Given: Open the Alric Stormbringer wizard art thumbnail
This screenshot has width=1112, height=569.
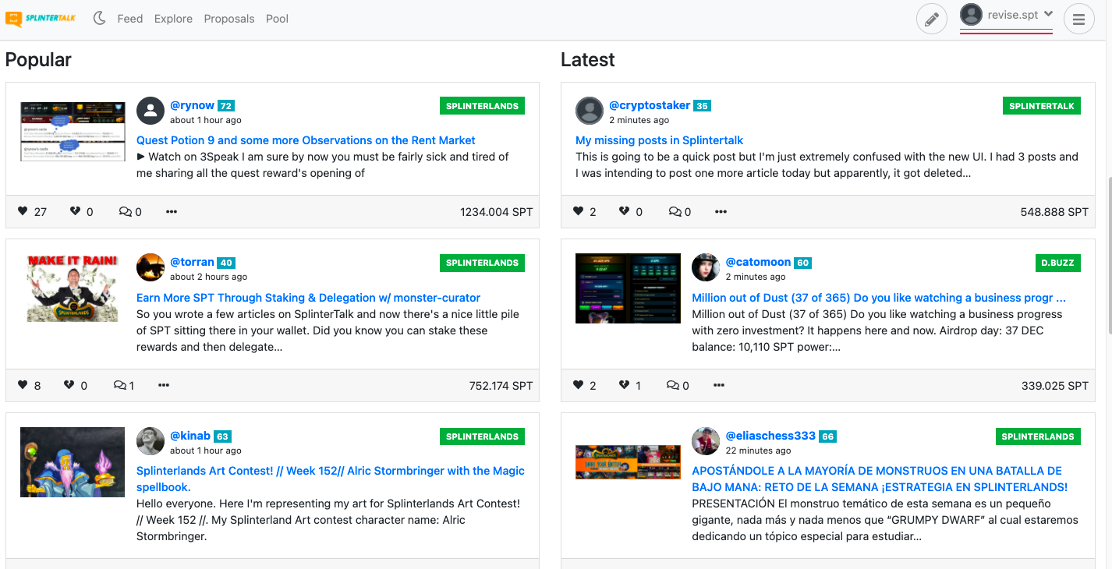Looking at the screenshot, I should [73, 462].
